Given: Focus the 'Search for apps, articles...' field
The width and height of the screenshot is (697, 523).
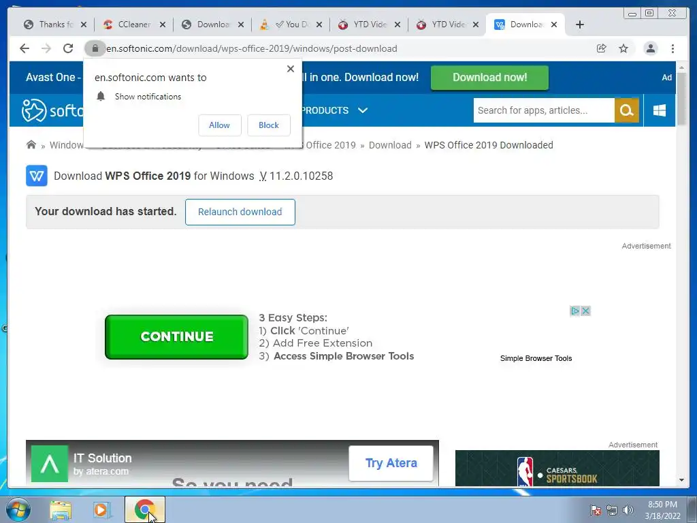Looking at the screenshot, I should tap(544, 110).
